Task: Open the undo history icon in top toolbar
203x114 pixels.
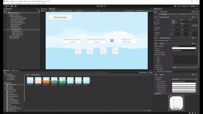Action: [x=175, y=6]
